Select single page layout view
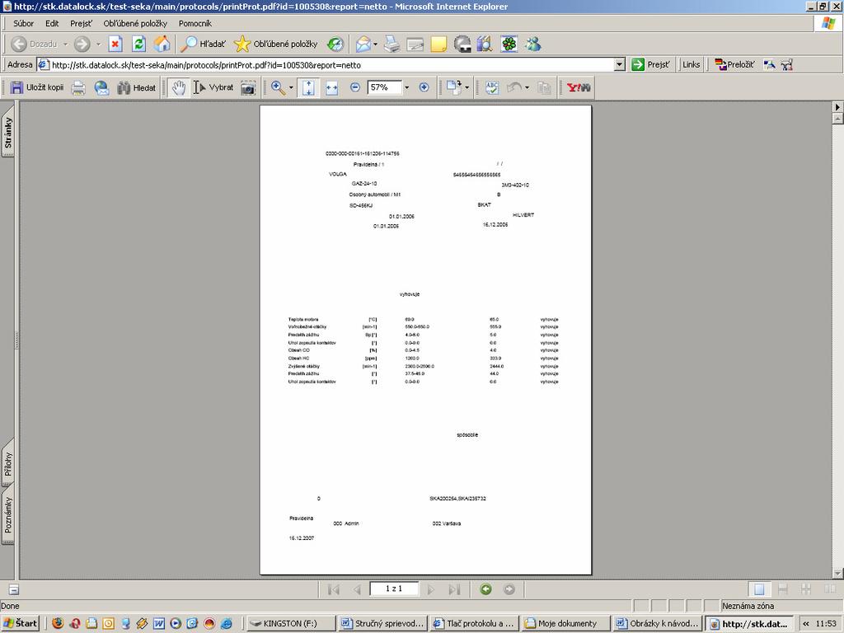 (759, 589)
